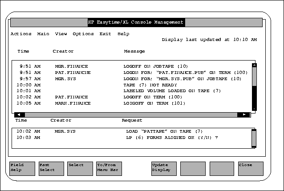Click the 10:01 AM time entry
Image resolution: width=284 pixels, height=191 pixels.
click(x=28, y=91)
